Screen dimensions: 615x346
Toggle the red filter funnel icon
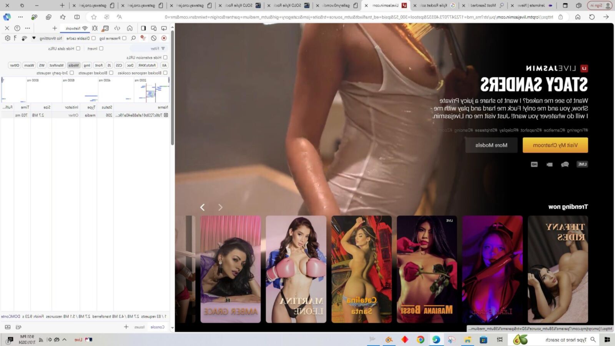pyautogui.click(x=143, y=38)
